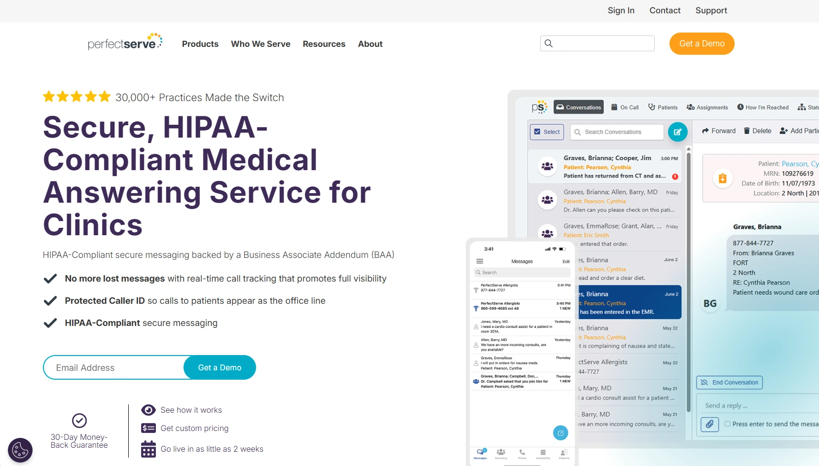Check Press enter to send the message
Image resolution: width=819 pixels, height=466 pixels.
pos(728,424)
